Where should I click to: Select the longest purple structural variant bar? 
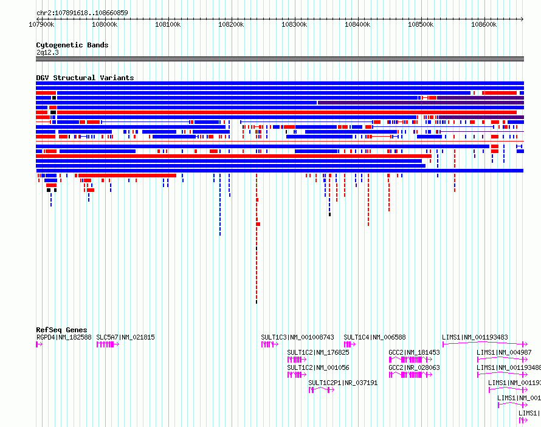(421, 103)
